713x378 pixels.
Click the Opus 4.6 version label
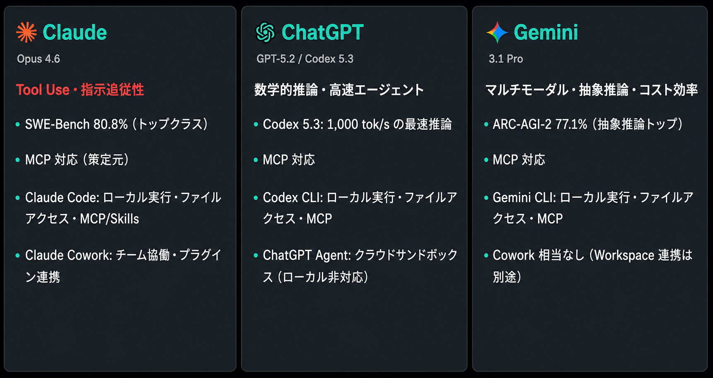tap(39, 59)
